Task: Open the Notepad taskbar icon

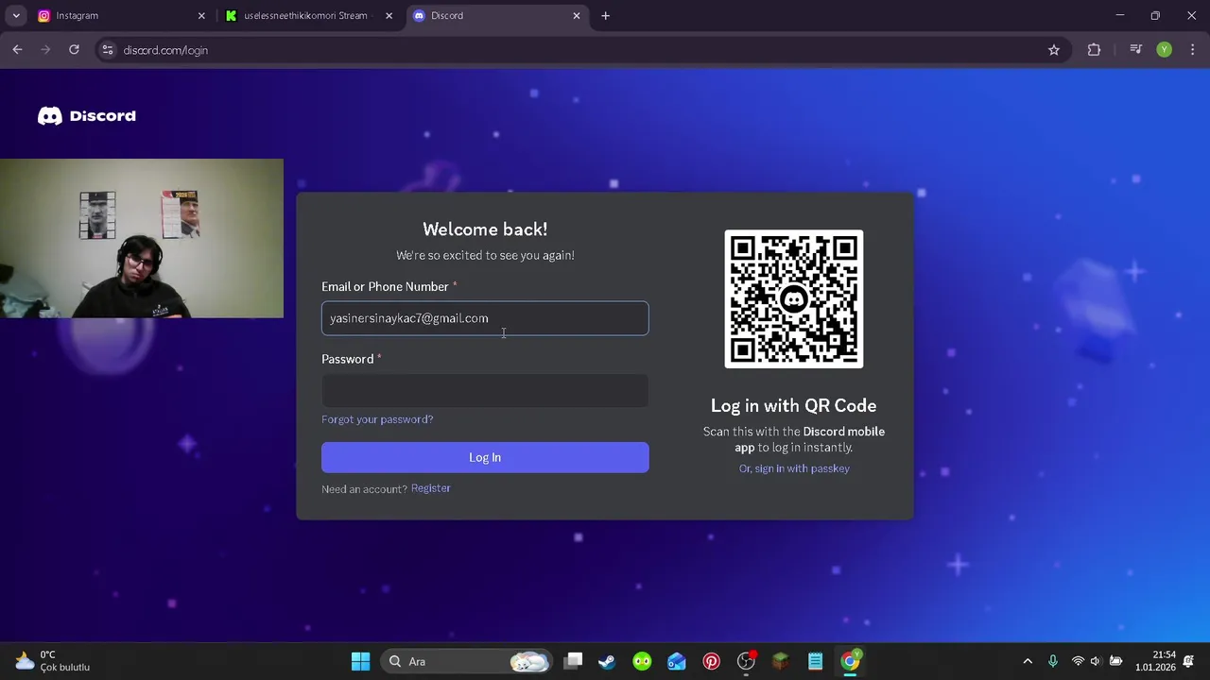Action: [816, 661]
